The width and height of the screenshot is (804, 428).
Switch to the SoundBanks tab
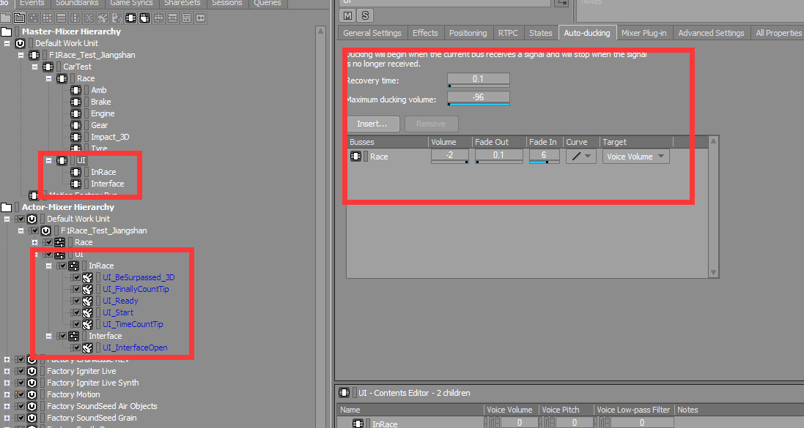pyautogui.click(x=77, y=3)
